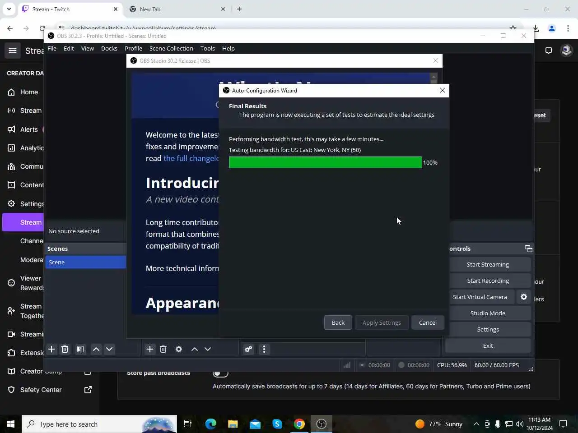Open Google Chrome from taskbar

point(299,424)
